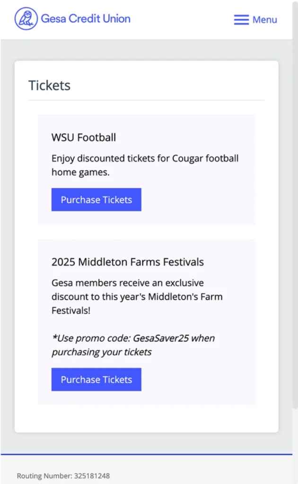Click the Menu label in header
The width and height of the screenshot is (298, 484).
[264, 20]
